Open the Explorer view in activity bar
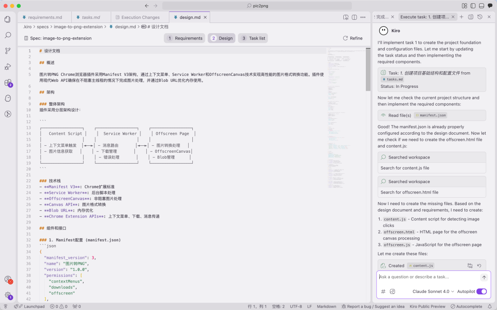 (8, 19)
